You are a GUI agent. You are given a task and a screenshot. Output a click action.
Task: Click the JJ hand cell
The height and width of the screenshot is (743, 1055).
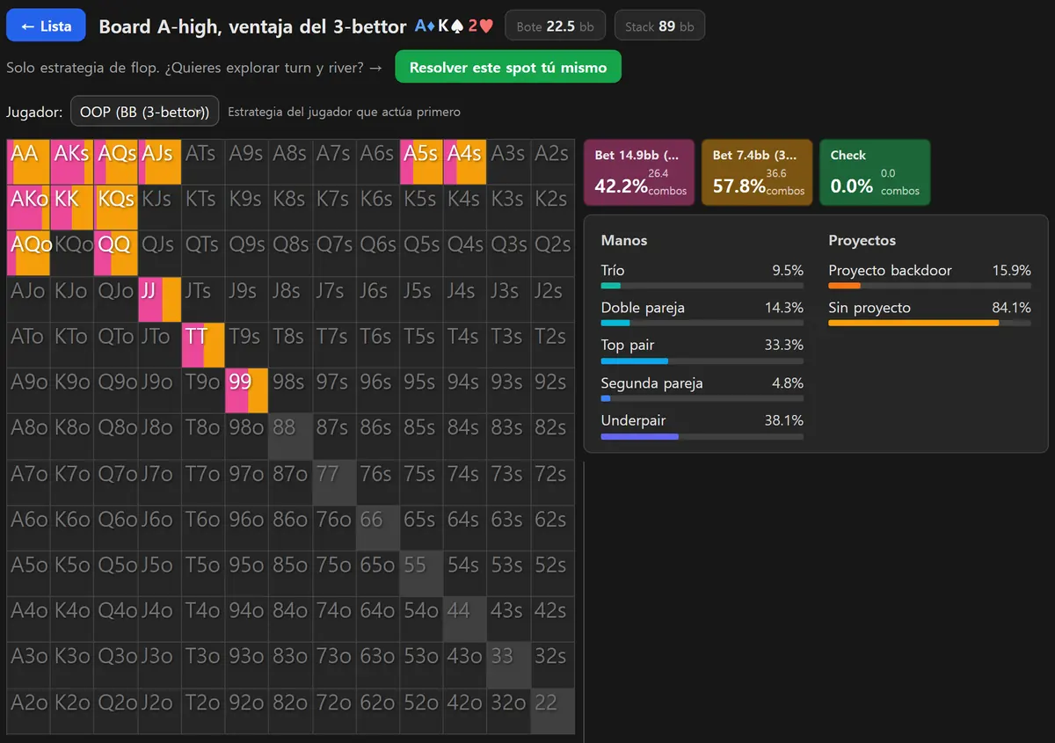pyautogui.click(x=159, y=299)
